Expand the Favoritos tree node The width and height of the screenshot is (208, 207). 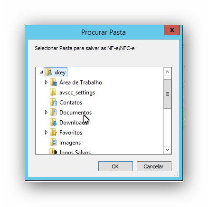pyautogui.click(x=46, y=133)
